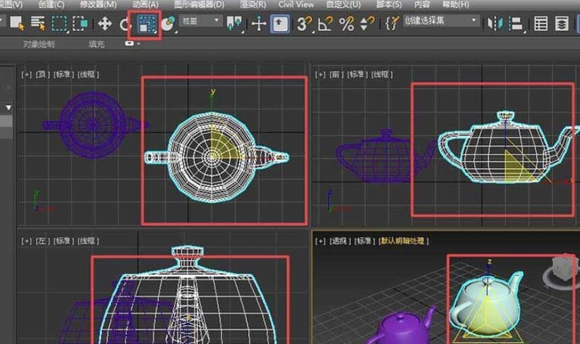Open the Layer Explorer icon

(x=561, y=24)
